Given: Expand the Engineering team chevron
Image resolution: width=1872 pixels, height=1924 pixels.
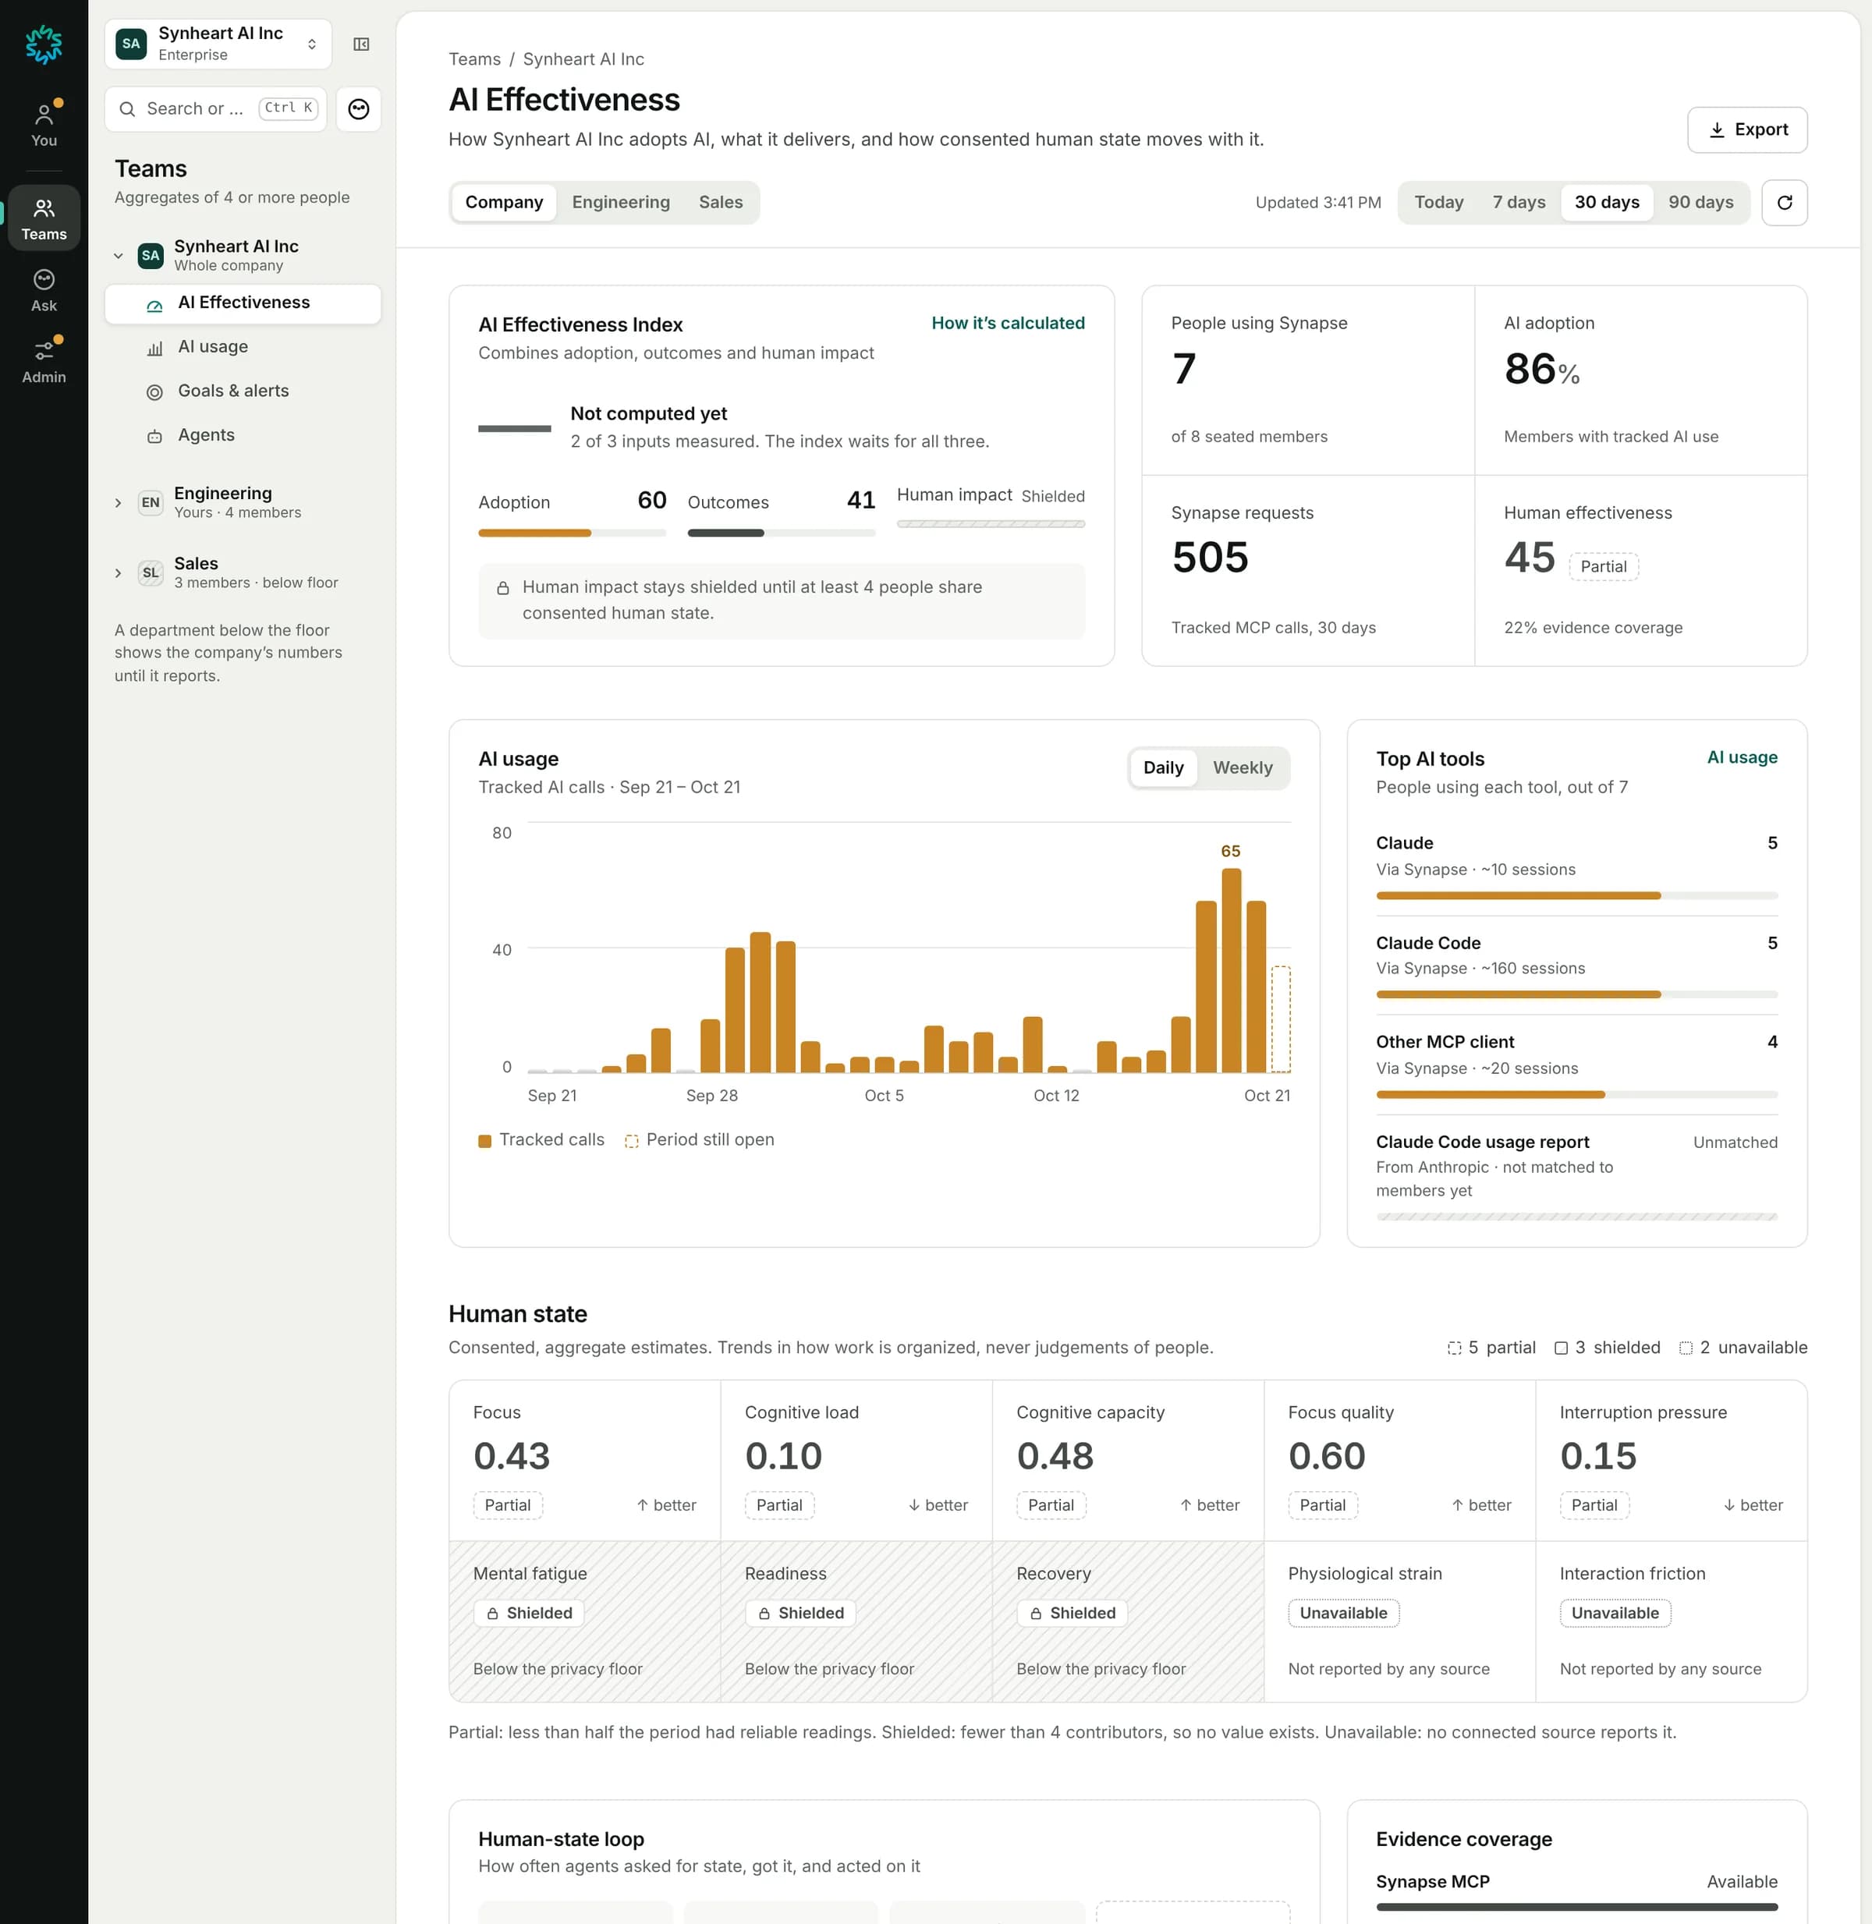Looking at the screenshot, I should tap(118, 502).
